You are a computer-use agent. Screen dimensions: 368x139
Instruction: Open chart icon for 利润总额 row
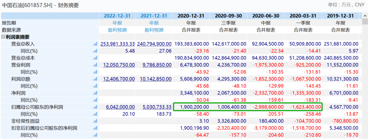tap(95, 79)
